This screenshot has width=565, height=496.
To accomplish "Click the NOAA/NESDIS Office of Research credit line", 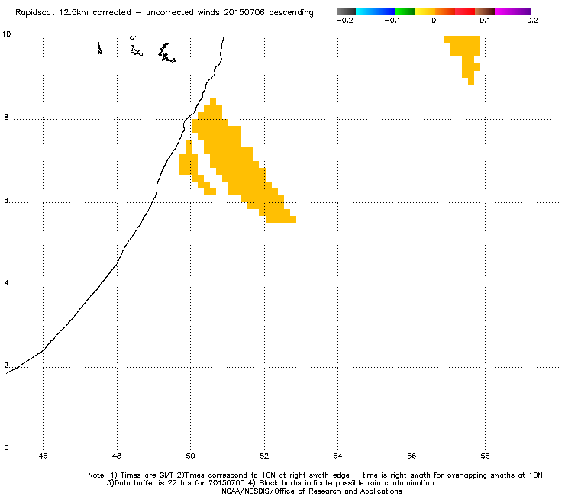I will coord(312,491).
